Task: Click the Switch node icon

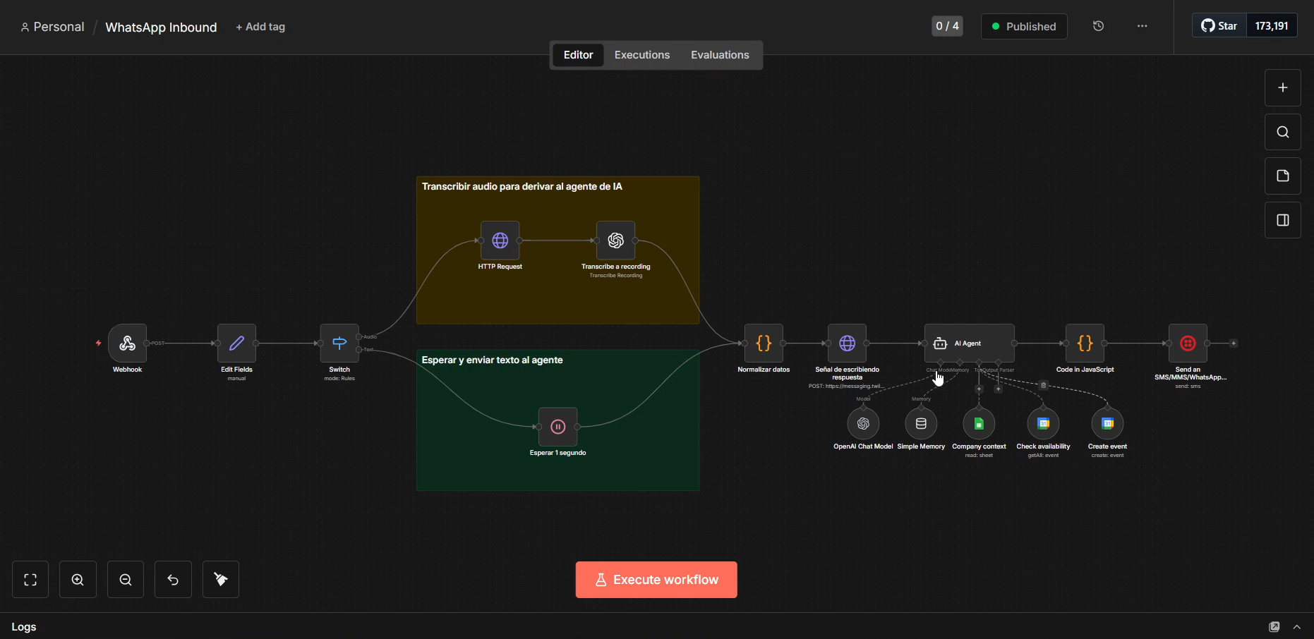Action: tap(339, 343)
